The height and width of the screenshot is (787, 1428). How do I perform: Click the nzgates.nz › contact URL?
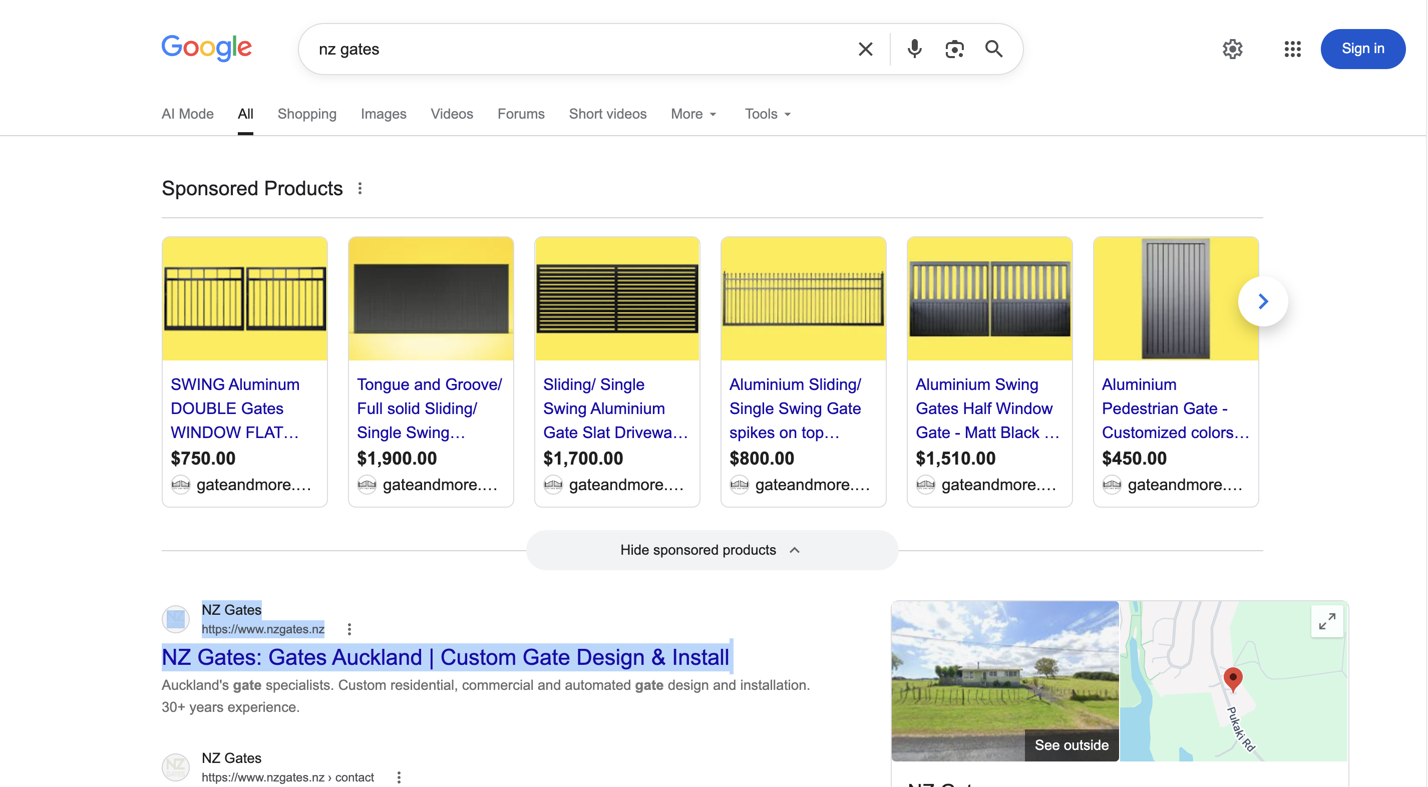288,777
